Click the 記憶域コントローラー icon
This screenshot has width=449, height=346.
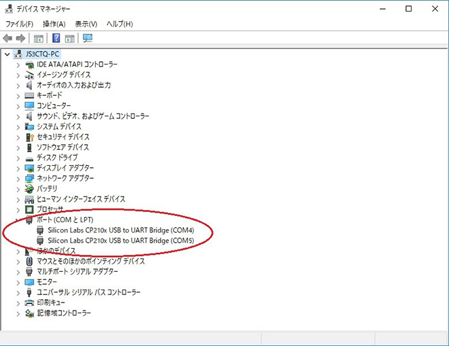[x=29, y=313]
